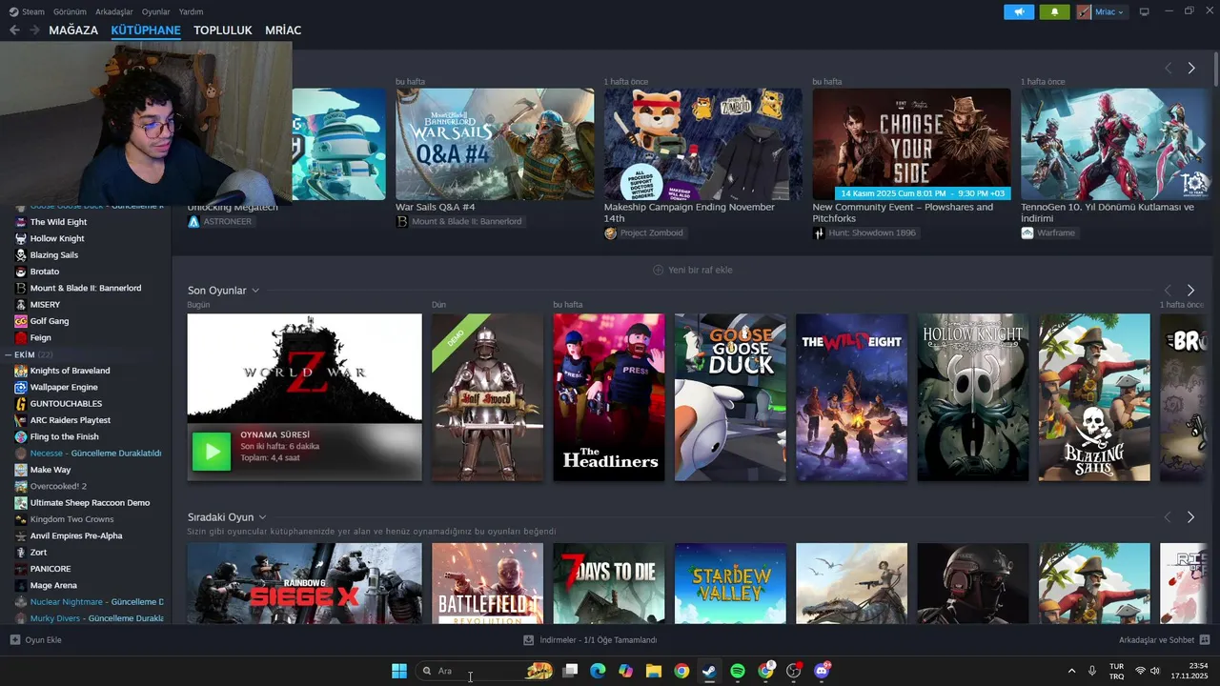Switch to the MRİAC tab
The height and width of the screenshot is (686, 1220).
pyautogui.click(x=283, y=30)
